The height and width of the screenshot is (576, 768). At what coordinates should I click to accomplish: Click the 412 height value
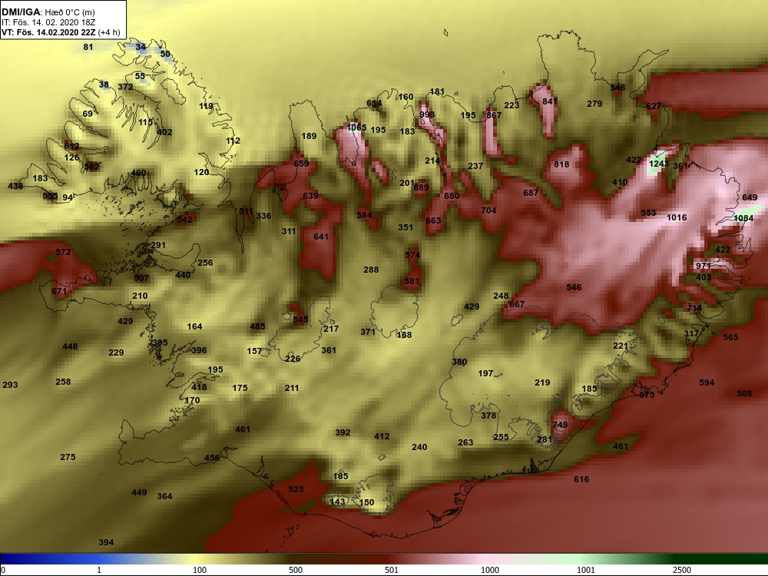point(382,436)
